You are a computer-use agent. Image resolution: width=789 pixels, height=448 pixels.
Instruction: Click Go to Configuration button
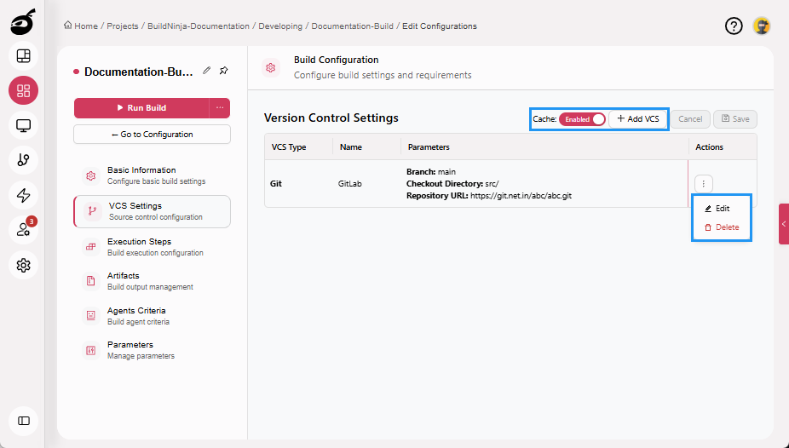(152, 135)
